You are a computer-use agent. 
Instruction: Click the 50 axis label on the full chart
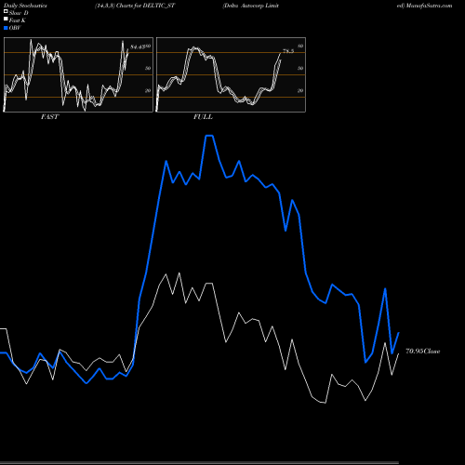300,68
